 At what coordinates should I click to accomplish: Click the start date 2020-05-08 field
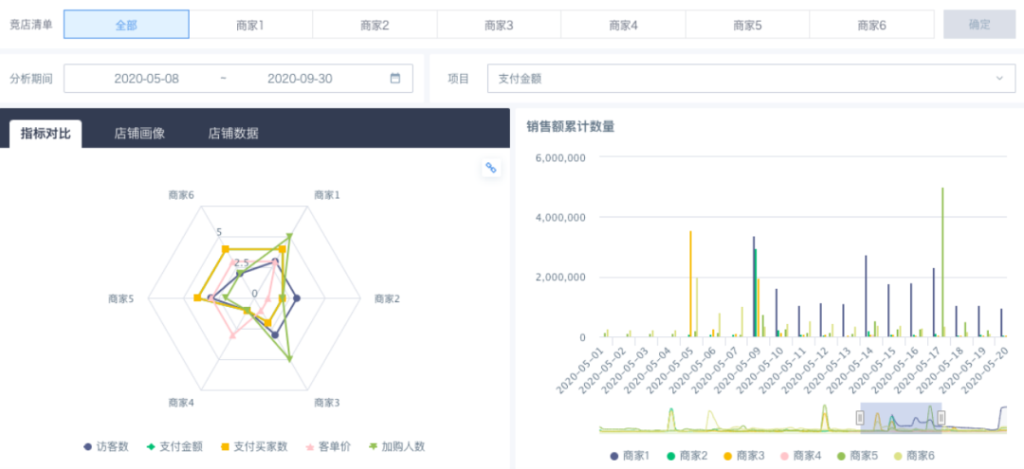[146, 79]
